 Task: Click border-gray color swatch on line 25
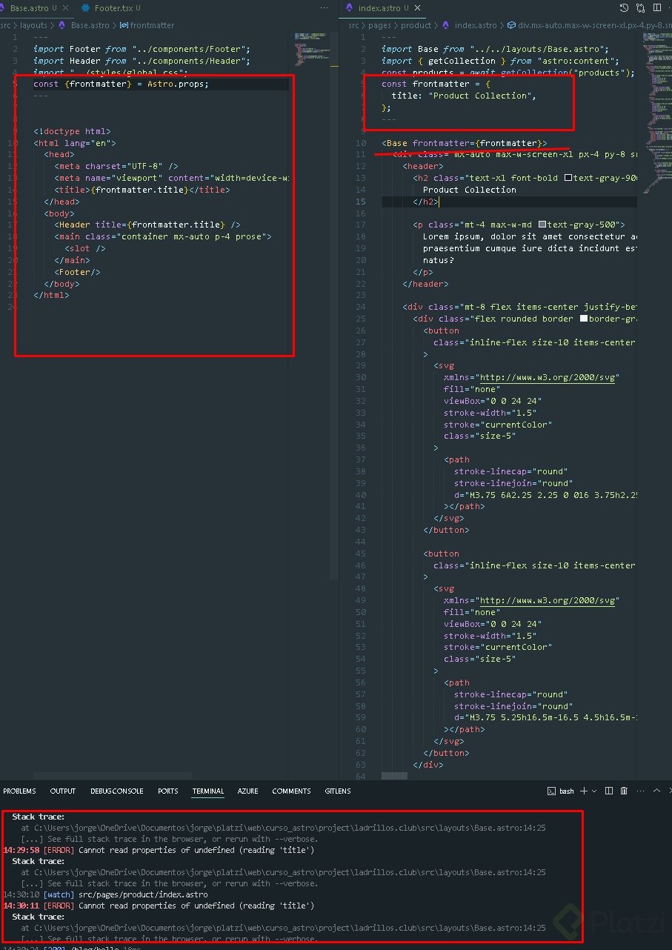[x=583, y=319]
